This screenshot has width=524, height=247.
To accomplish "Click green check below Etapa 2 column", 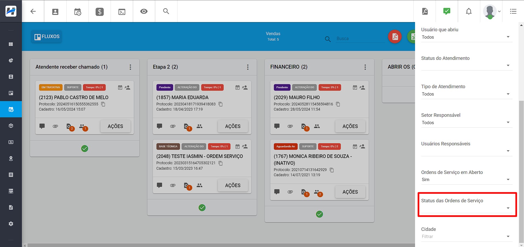I will coord(202,208).
